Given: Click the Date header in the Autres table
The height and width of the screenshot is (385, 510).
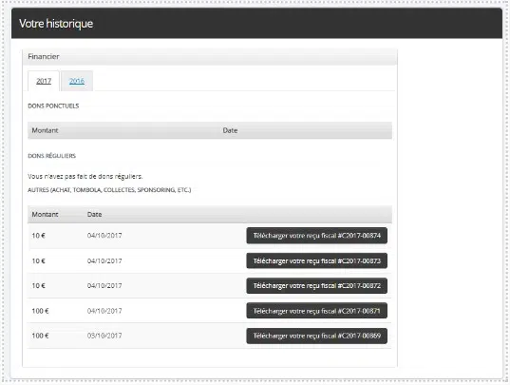Looking at the screenshot, I should point(94,215).
